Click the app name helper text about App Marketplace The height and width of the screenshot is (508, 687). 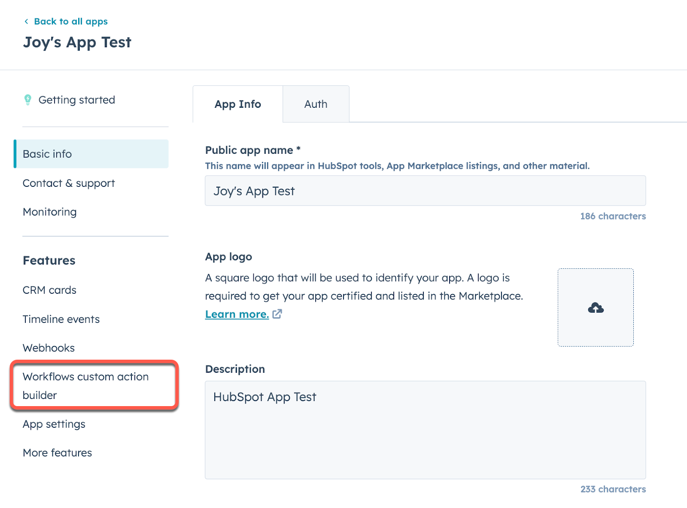(397, 166)
